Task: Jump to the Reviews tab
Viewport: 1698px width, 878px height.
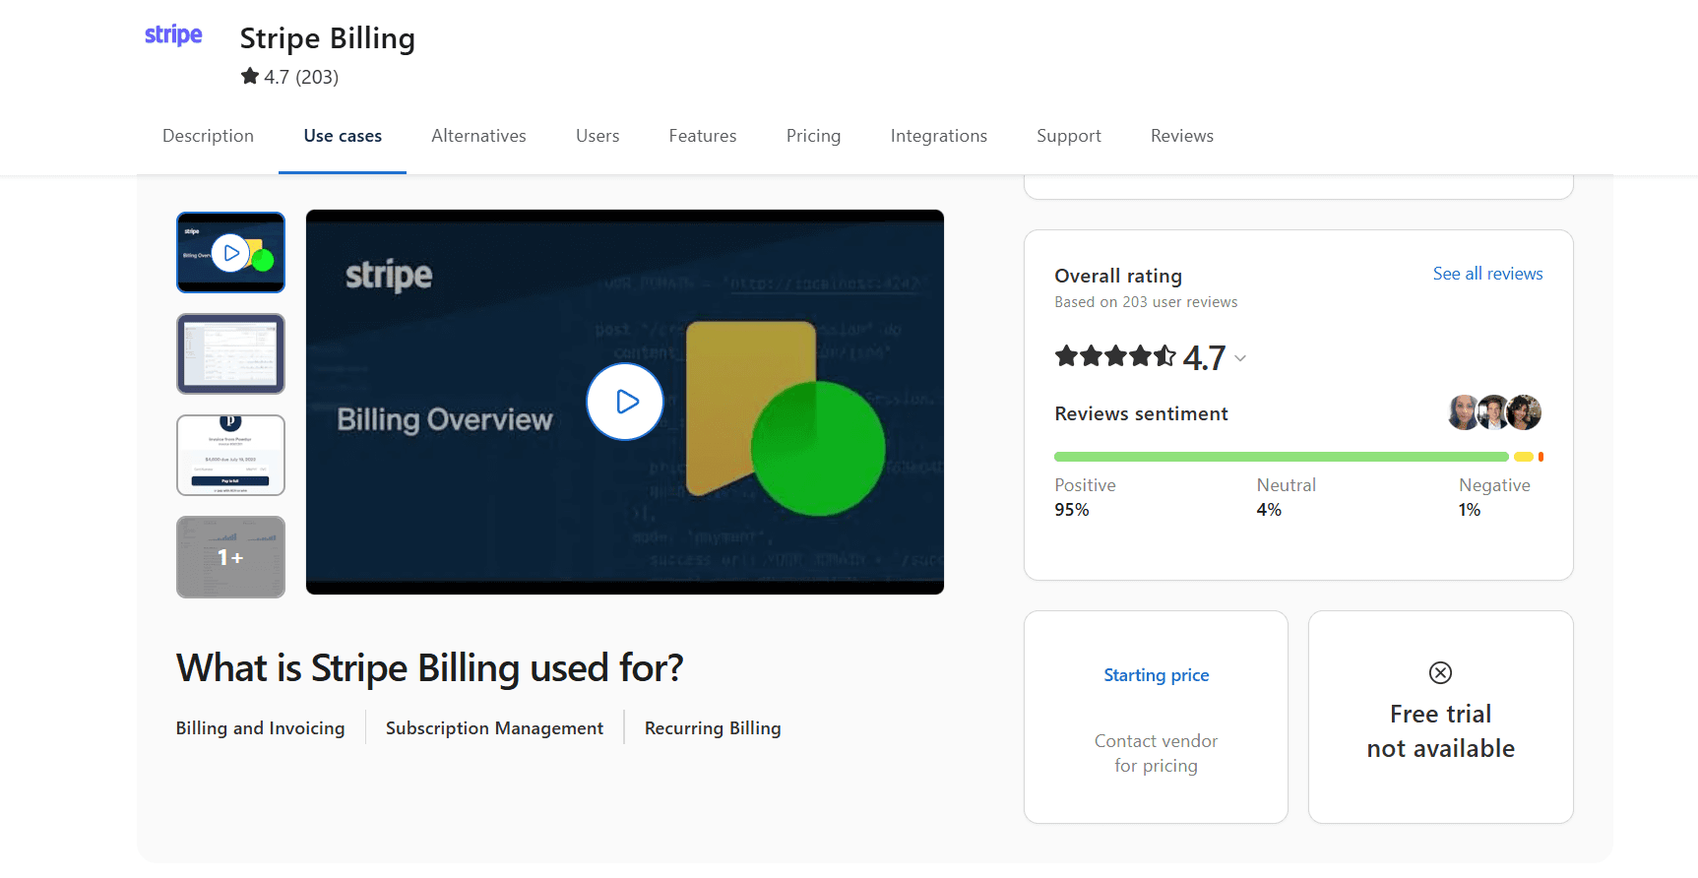Action: 1182,136
